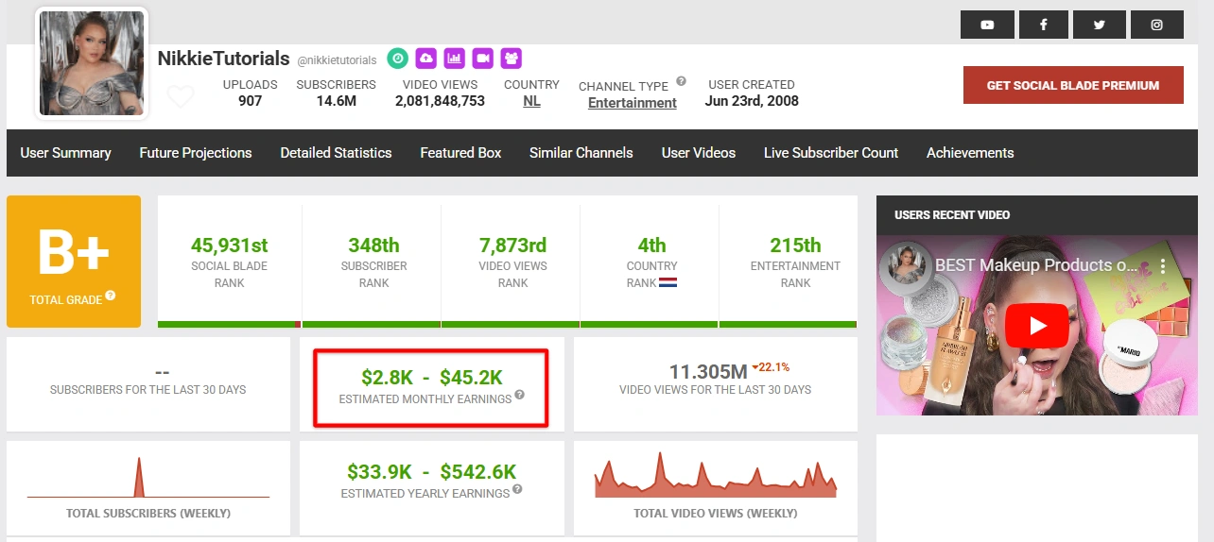Image resolution: width=1214 pixels, height=542 pixels.
Task: Click the Users Recent Video header
Action: (x=952, y=215)
